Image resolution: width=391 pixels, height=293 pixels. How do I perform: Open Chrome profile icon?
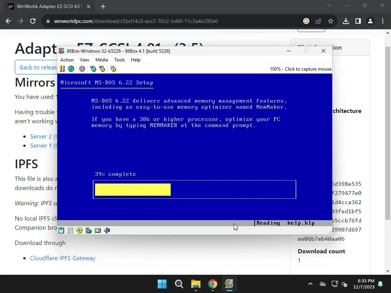370,21
